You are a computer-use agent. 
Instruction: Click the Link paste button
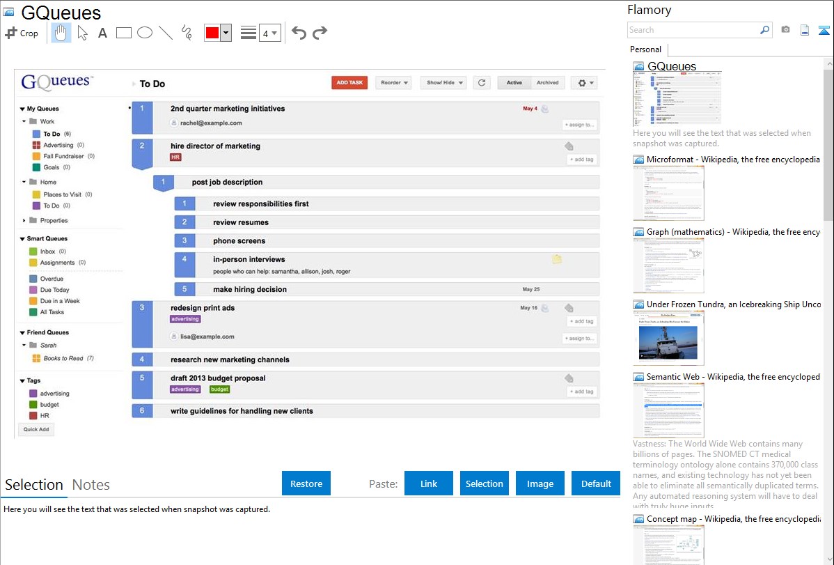point(429,483)
